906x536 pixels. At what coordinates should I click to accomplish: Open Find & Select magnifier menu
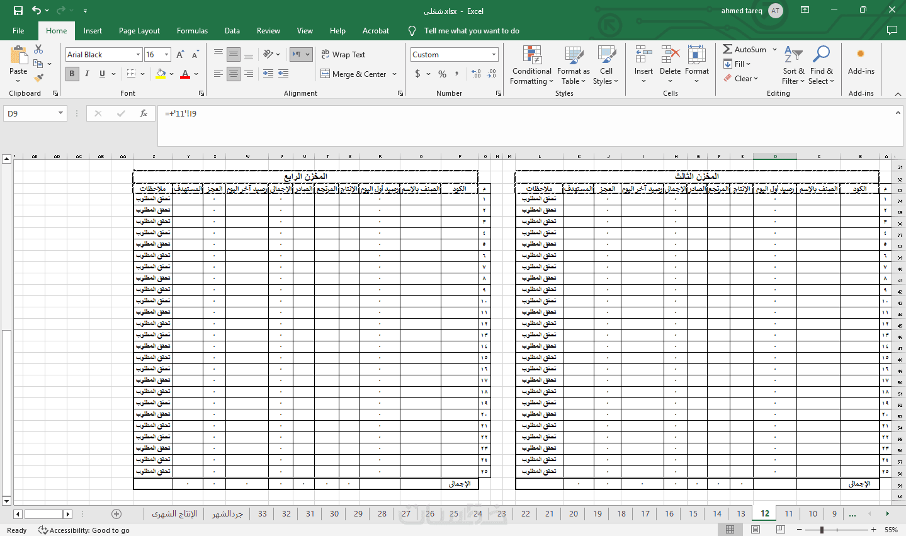coord(821,65)
